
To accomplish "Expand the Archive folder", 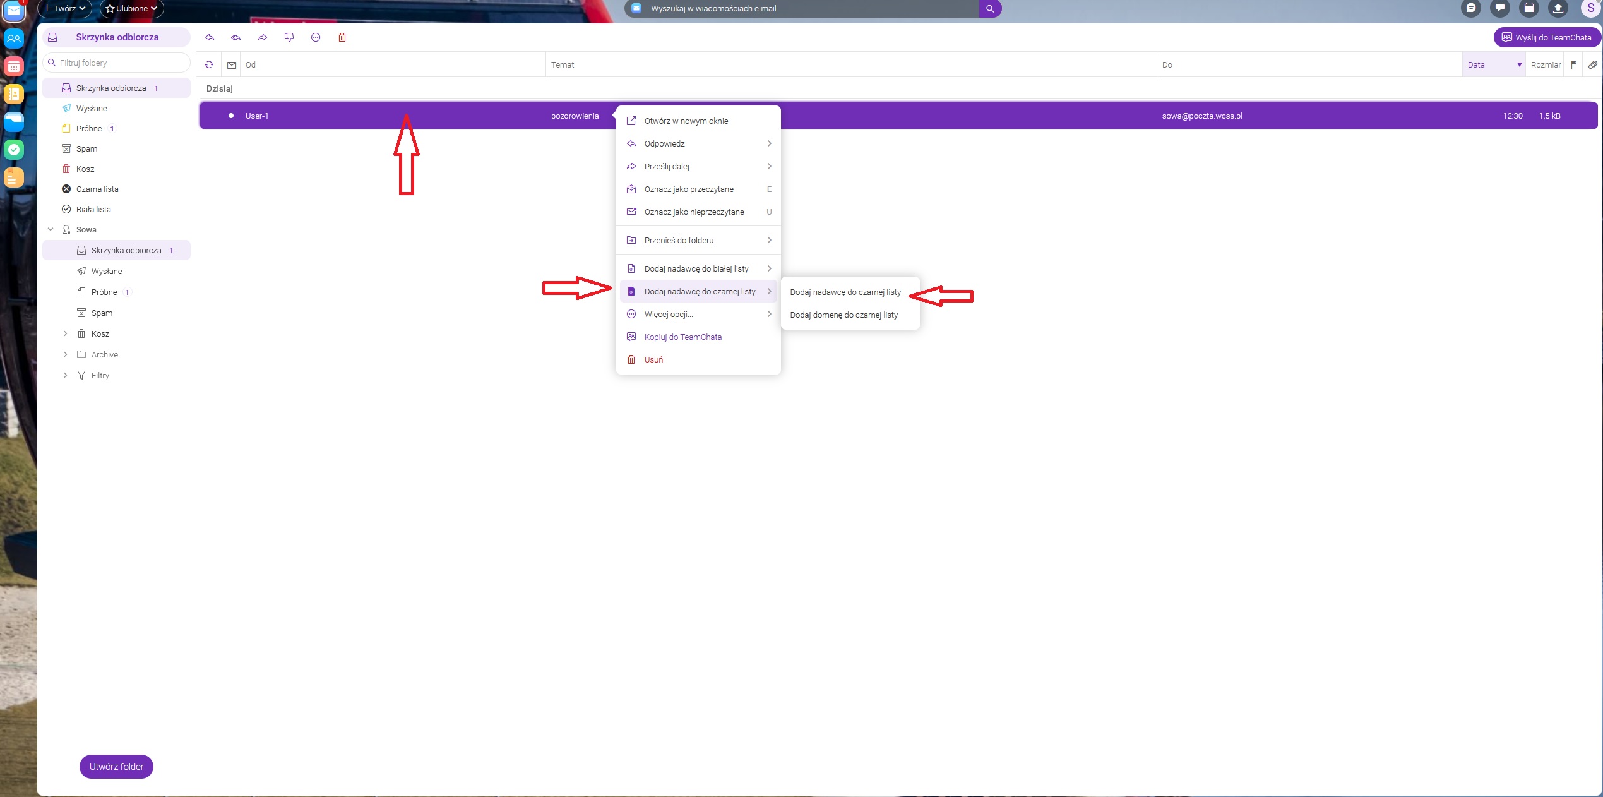I will [x=65, y=354].
